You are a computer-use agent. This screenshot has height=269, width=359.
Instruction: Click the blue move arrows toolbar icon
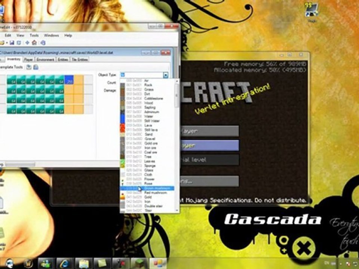point(27,43)
